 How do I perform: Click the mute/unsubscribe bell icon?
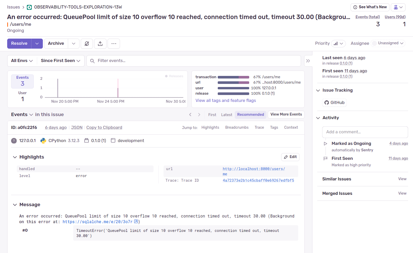[x=87, y=44]
